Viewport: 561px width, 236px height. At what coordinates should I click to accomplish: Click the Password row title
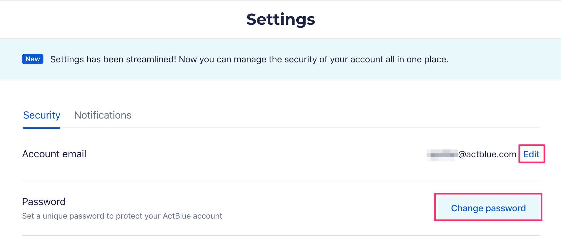tap(44, 202)
